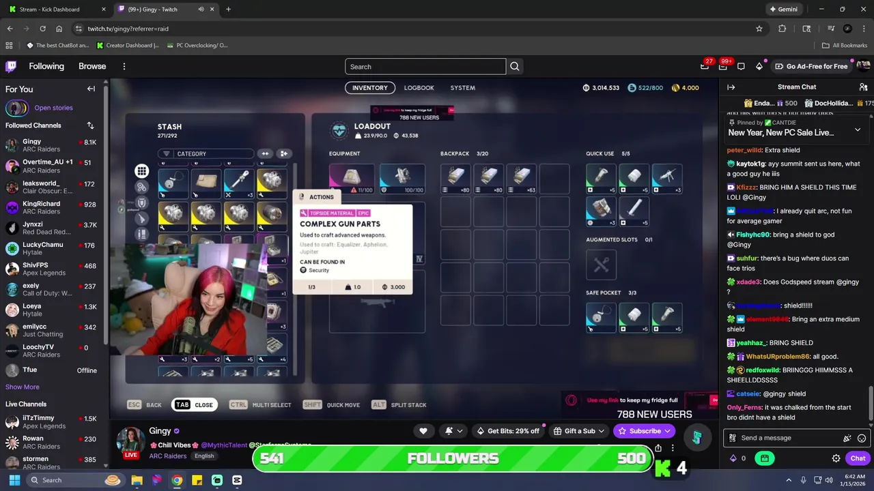Open notification bell dropdown for Gingy
This screenshot has height=491, width=874.
[x=453, y=431]
